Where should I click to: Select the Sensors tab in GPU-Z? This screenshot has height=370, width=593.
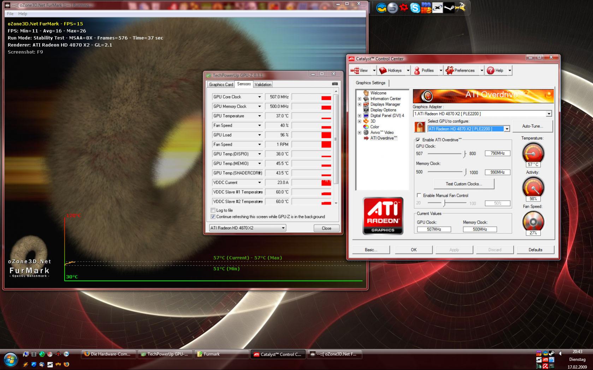pos(244,84)
